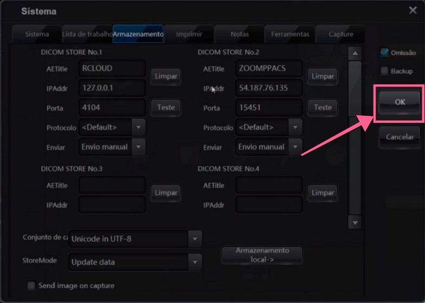Screen dimensions: 425x303
Task: Open the Ferramentas tab
Action: (289, 34)
